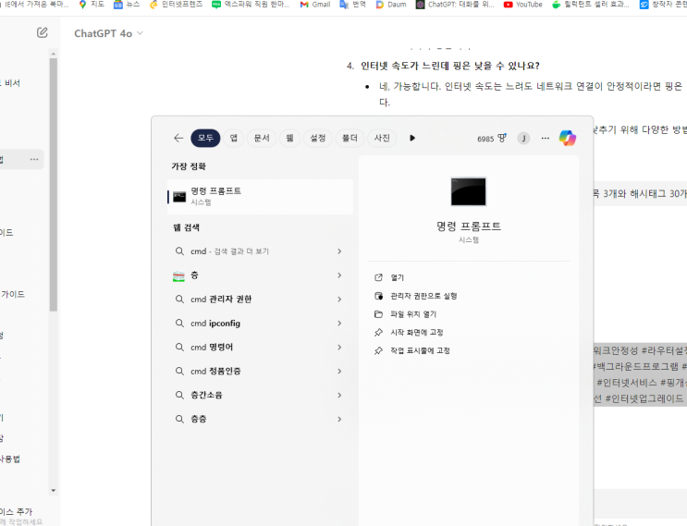The height and width of the screenshot is (526, 687).
Task: Open the Gmail bookmark
Action: (315, 5)
